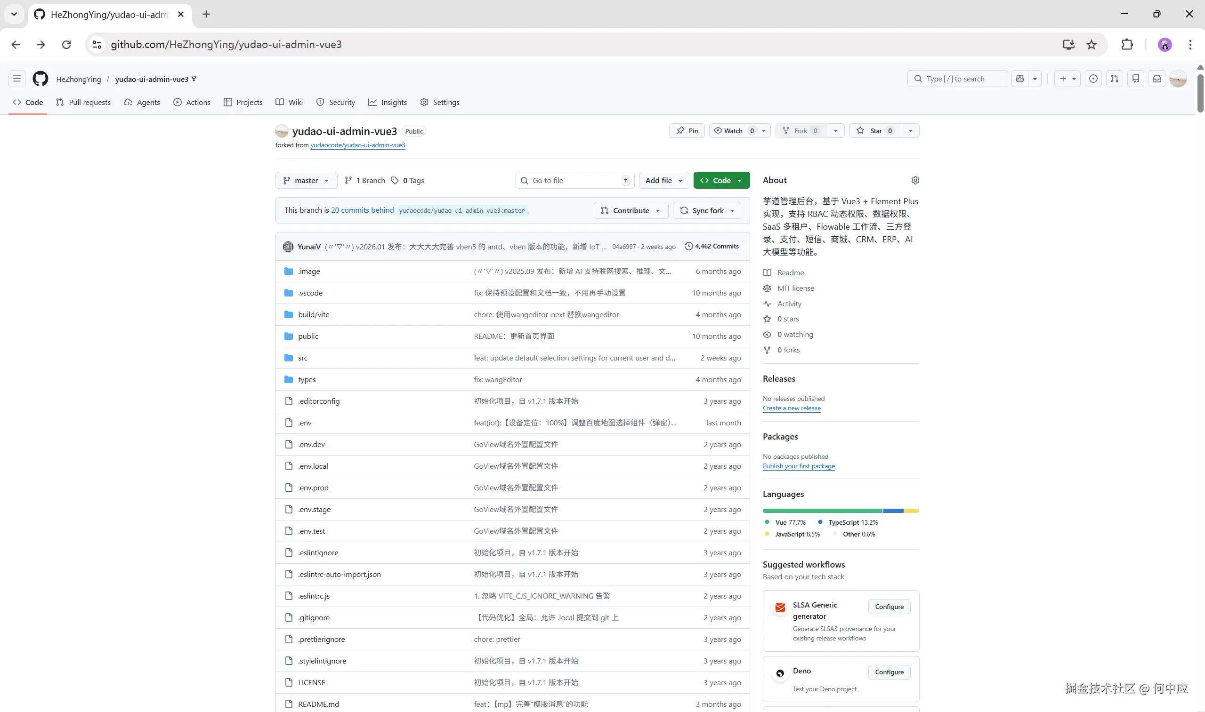
Task: Expand the Sync fork dropdown
Action: [x=707, y=211]
